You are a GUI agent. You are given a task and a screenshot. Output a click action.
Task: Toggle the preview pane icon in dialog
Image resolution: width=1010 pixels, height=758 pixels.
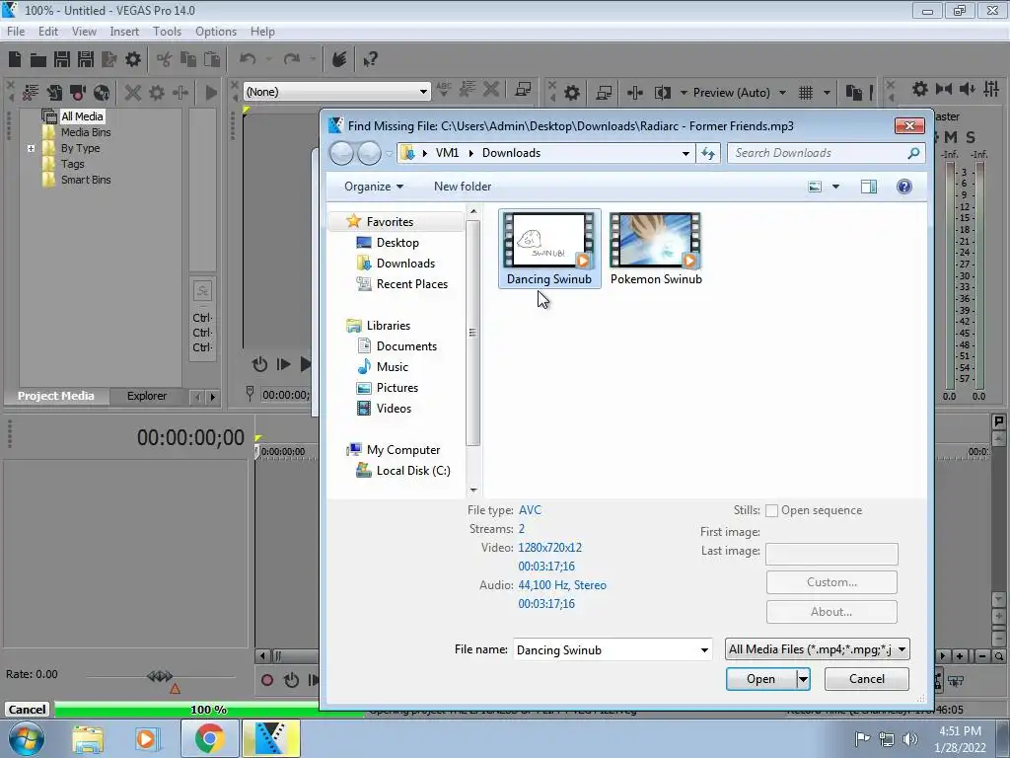click(868, 187)
